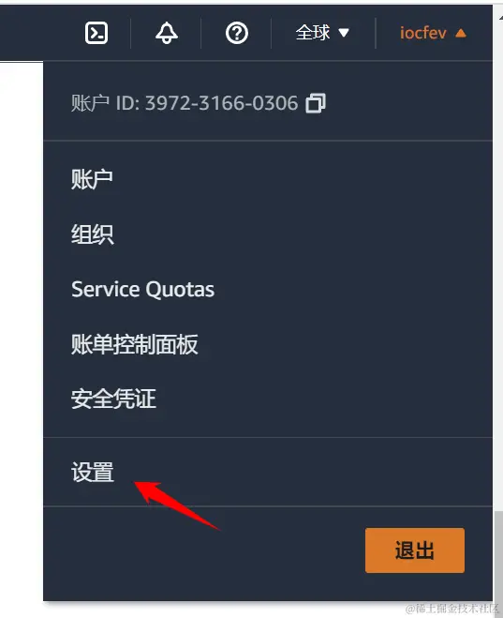
Task: Click the white caret next to 全球
Action: coord(344,33)
